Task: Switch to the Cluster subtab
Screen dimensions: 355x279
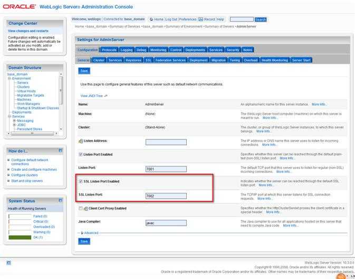Action: 99,60
